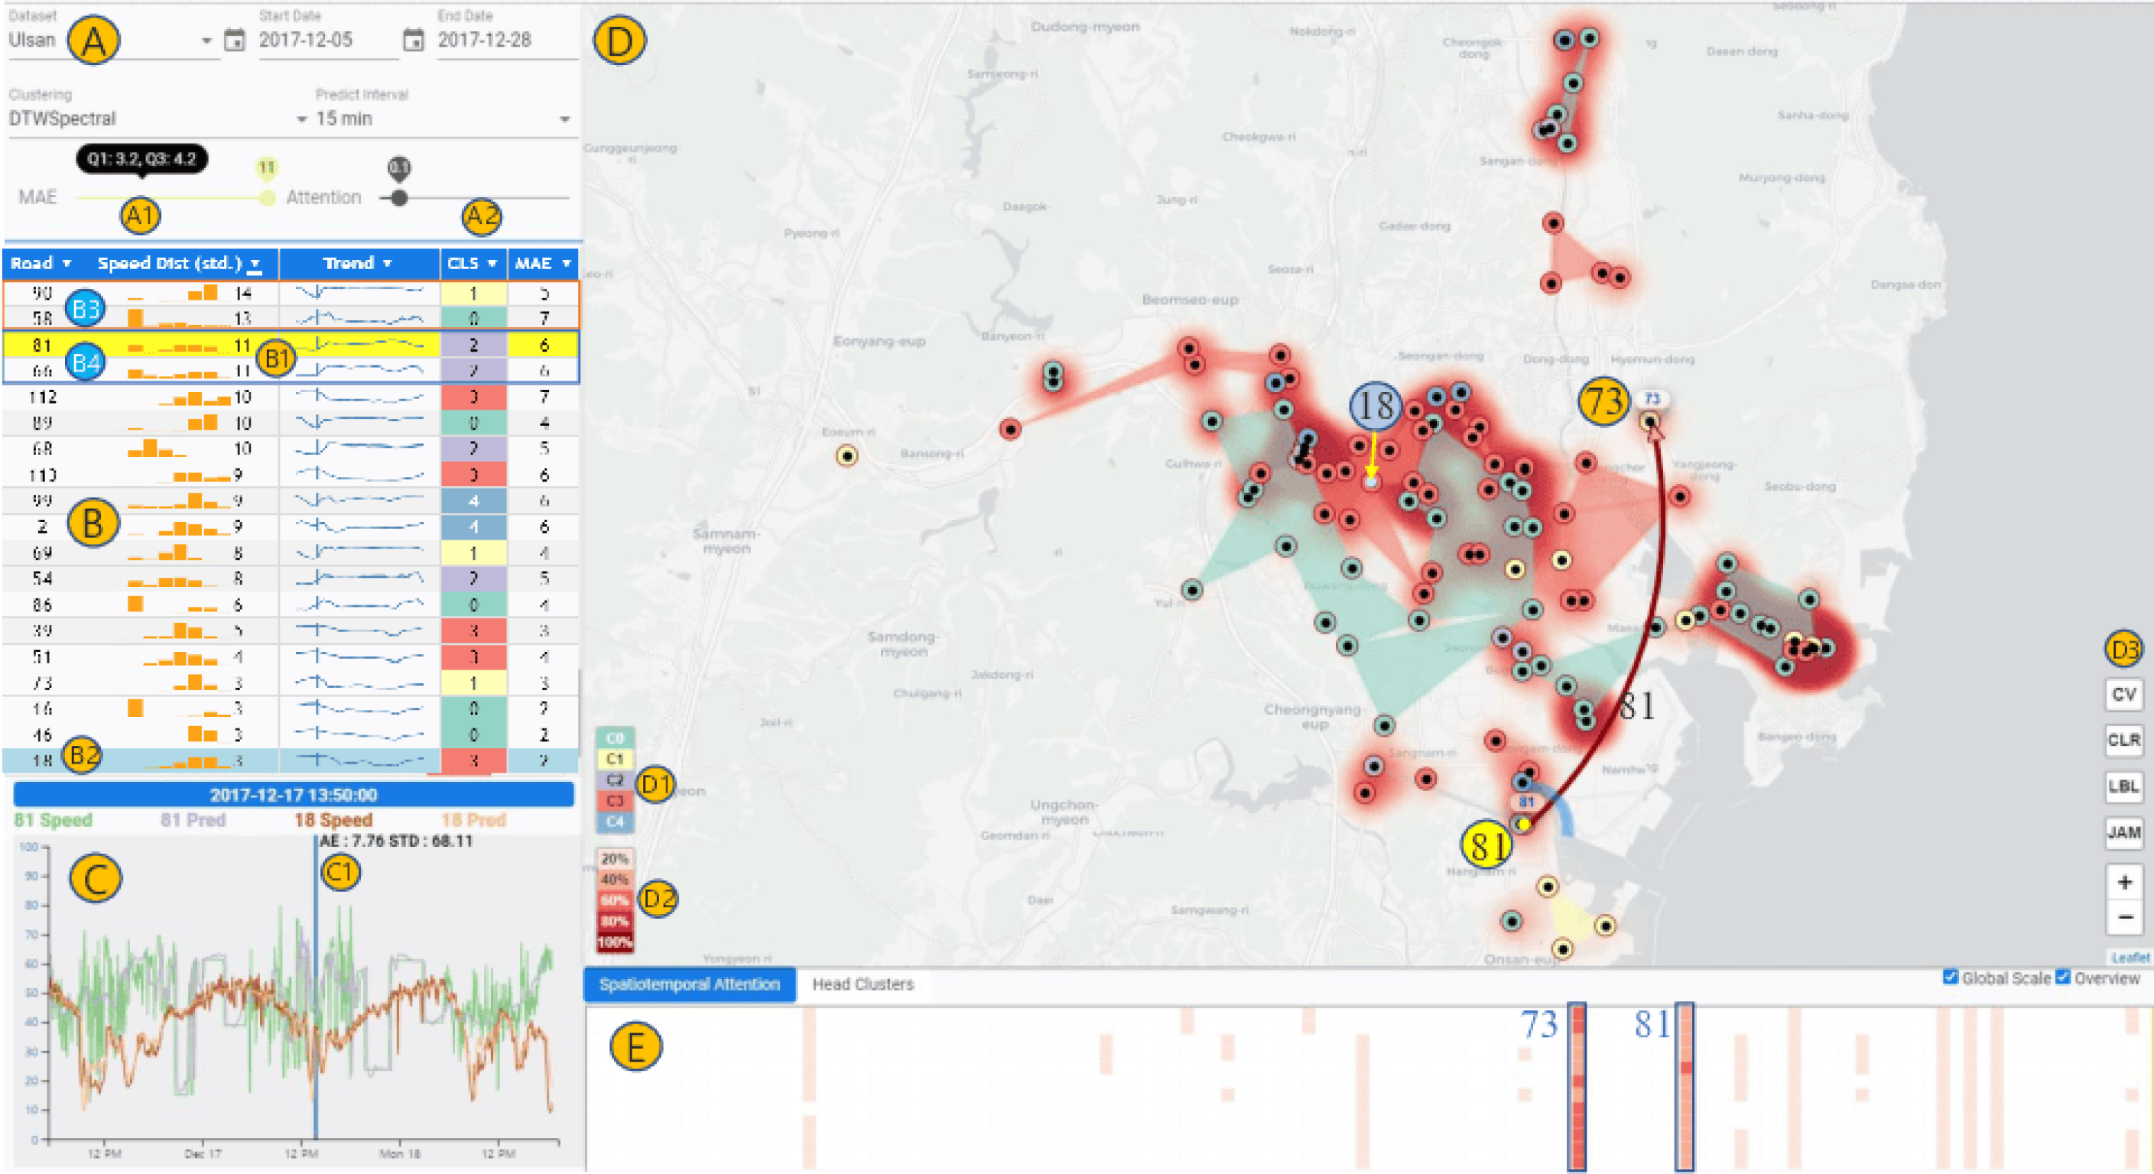Viewport: 2154px width, 1174px height.
Task: Toggle the JAM map control button
Action: 2124,832
